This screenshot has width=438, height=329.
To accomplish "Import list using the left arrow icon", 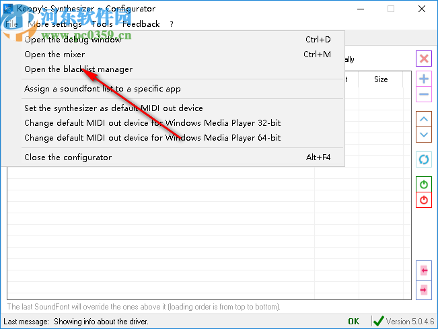I will tap(424, 270).
